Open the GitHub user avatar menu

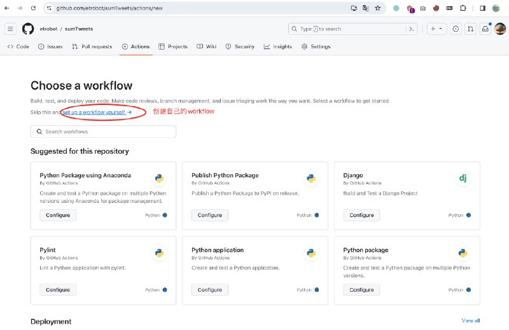click(500, 29)
